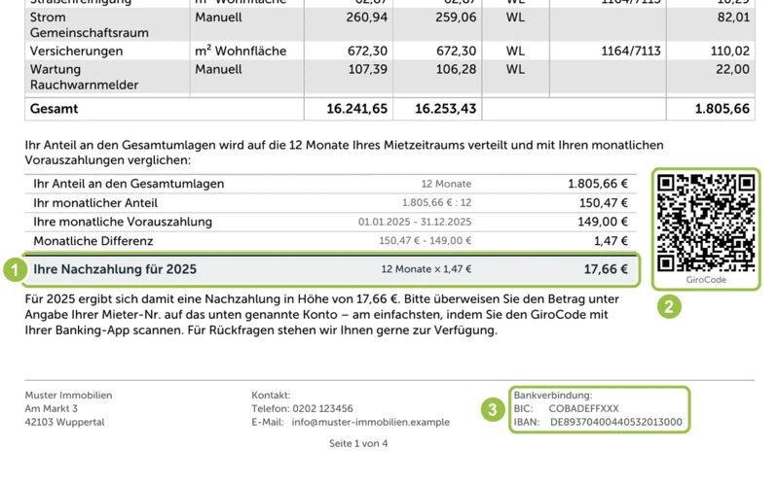Click the bold 'Gesamt' row label
This screenshot has width=779, height=486.
click(x=54, y=109)
